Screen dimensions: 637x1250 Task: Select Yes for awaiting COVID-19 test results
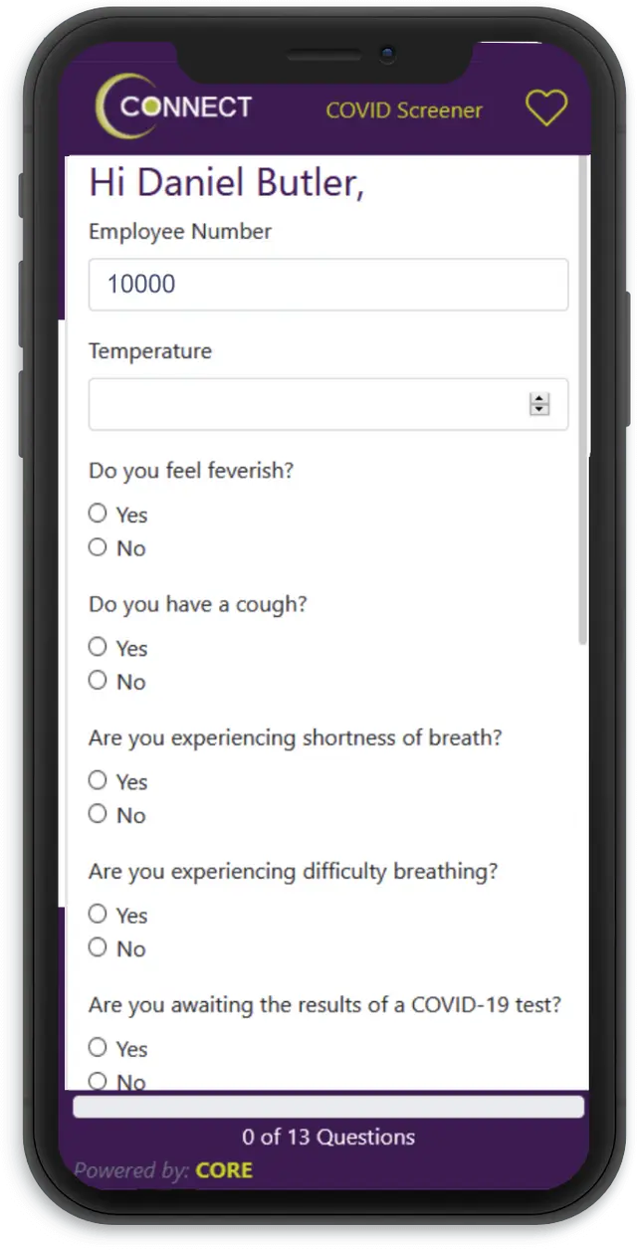click(98, 1047)
